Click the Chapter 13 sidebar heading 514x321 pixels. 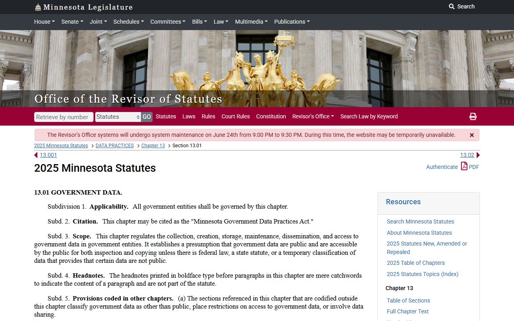tap(399, 288)
